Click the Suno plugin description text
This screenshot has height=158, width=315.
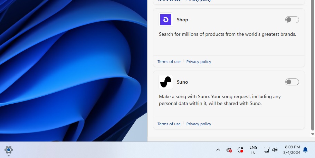[220, 100]
